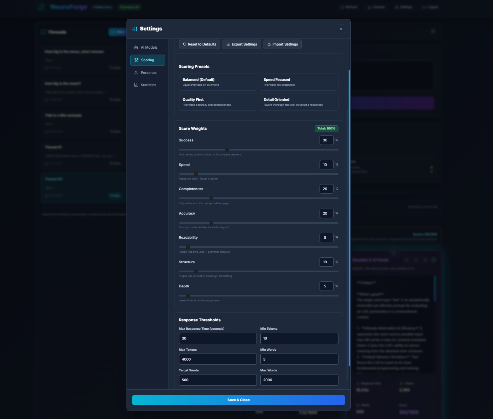Select the Scoring trophy icon
The width and height of the screenshot is (493, 419).
pos(136,60)
